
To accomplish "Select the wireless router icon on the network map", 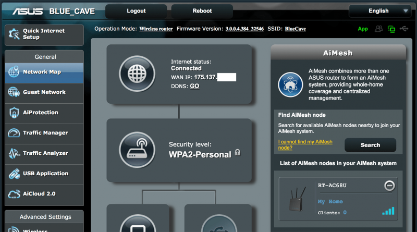I will (137, 150).
